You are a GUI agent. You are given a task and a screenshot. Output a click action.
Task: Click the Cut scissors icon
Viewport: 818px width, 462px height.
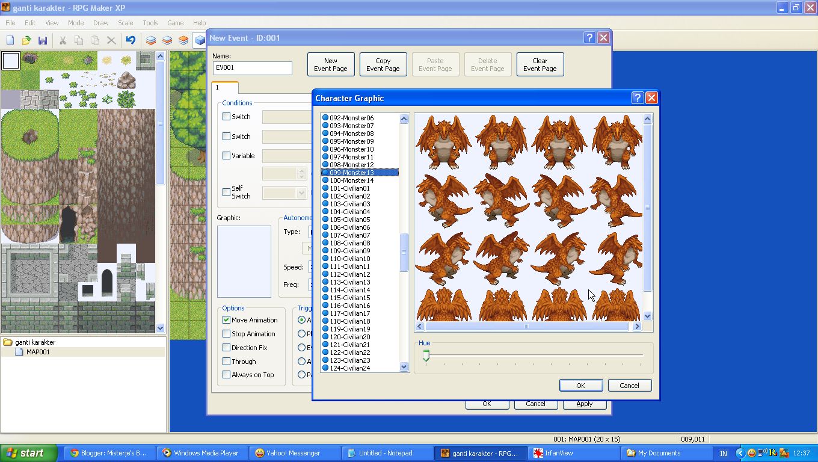pyautogui.click(x=62, y=40)
